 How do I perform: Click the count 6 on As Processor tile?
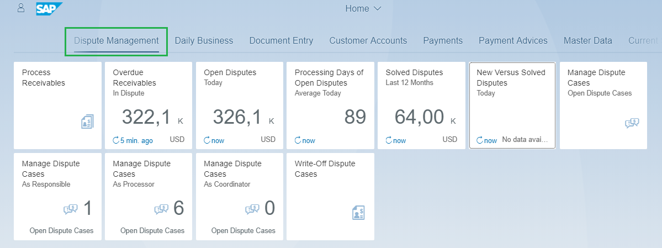(178, 208)
